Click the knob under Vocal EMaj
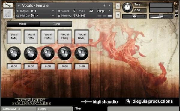Image resolution: width=180 pixels, height=111 pixels. pyautogui.click(x=64, y=53)
